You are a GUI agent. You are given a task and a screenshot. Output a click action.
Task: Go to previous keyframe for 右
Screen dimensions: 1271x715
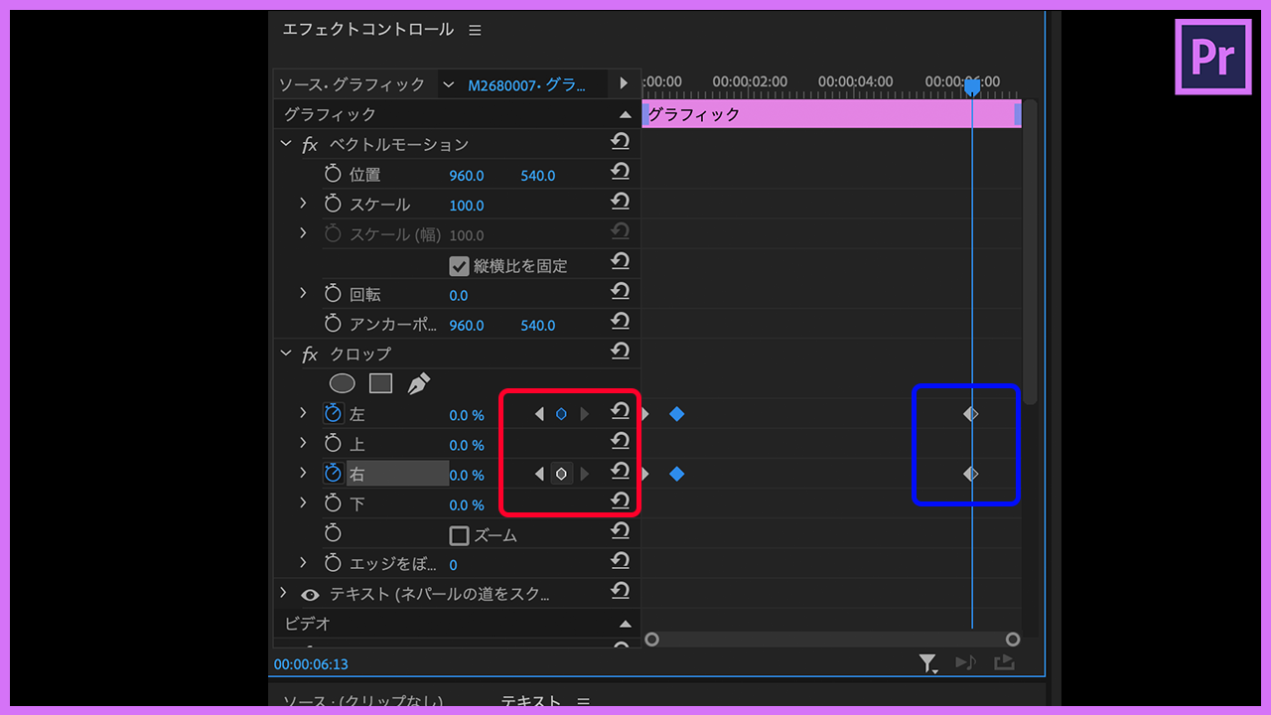click(539, 475)
